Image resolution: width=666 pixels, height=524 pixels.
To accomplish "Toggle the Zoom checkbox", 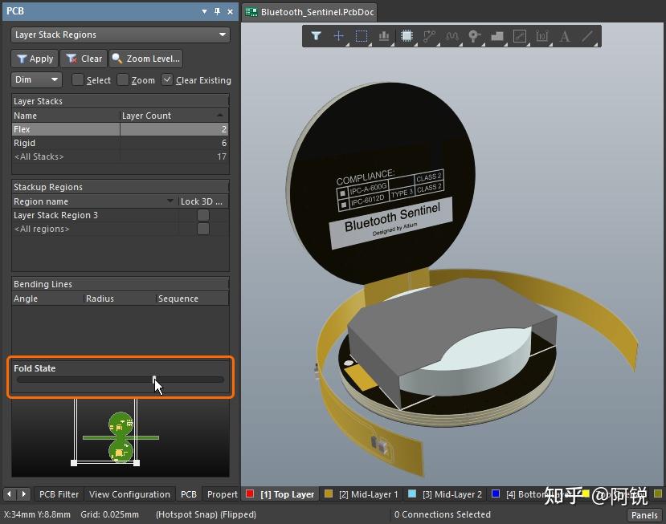I will point(123,79).
